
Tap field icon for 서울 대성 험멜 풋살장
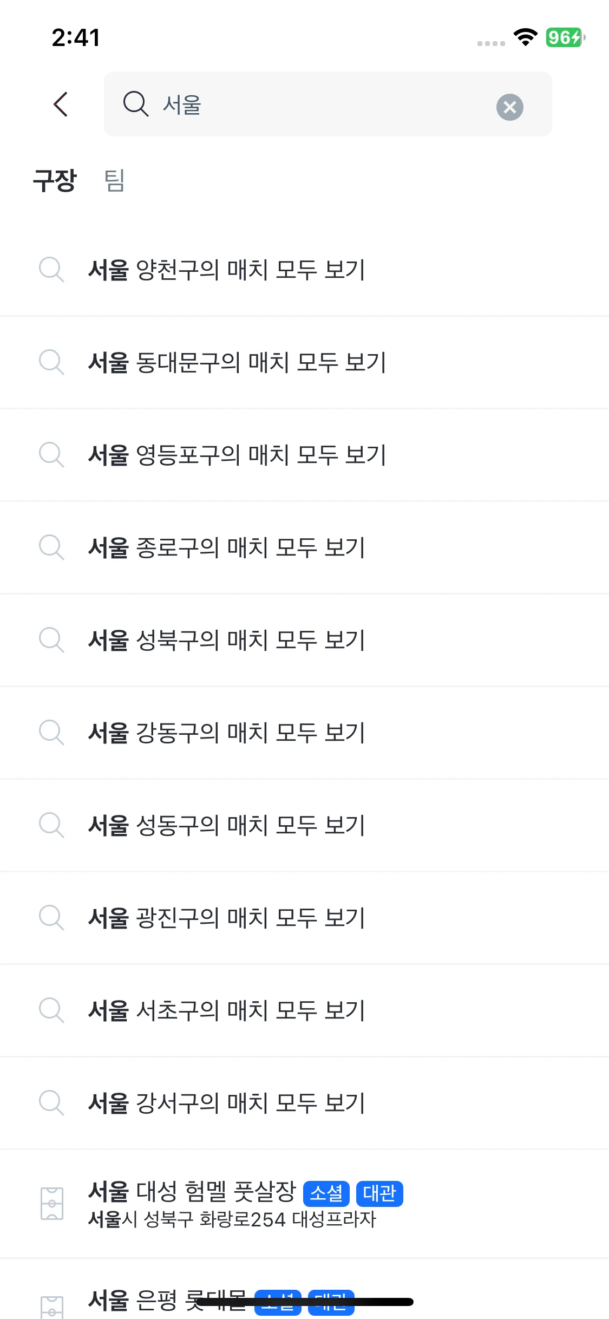point(52,1203)
